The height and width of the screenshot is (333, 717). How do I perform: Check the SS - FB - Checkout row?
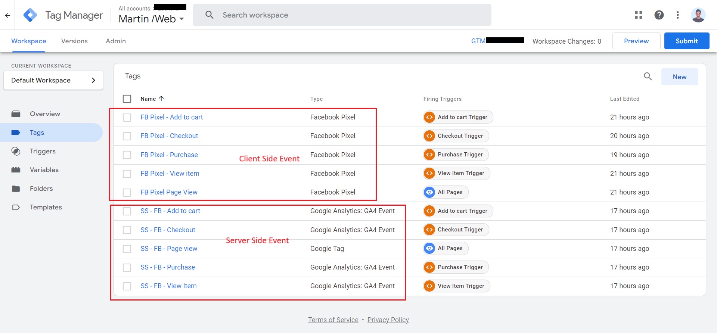click(127, 230)
